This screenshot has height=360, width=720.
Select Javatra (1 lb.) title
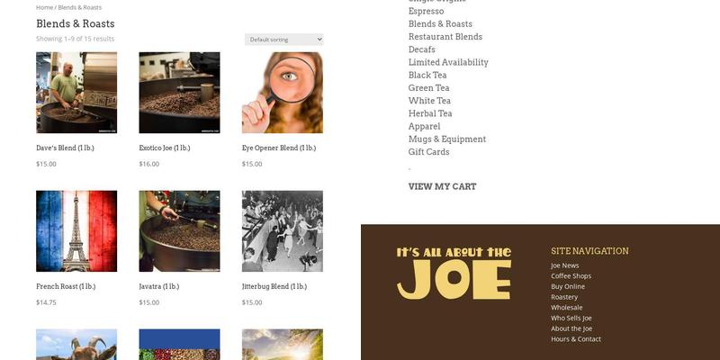[x=159, y=286]
